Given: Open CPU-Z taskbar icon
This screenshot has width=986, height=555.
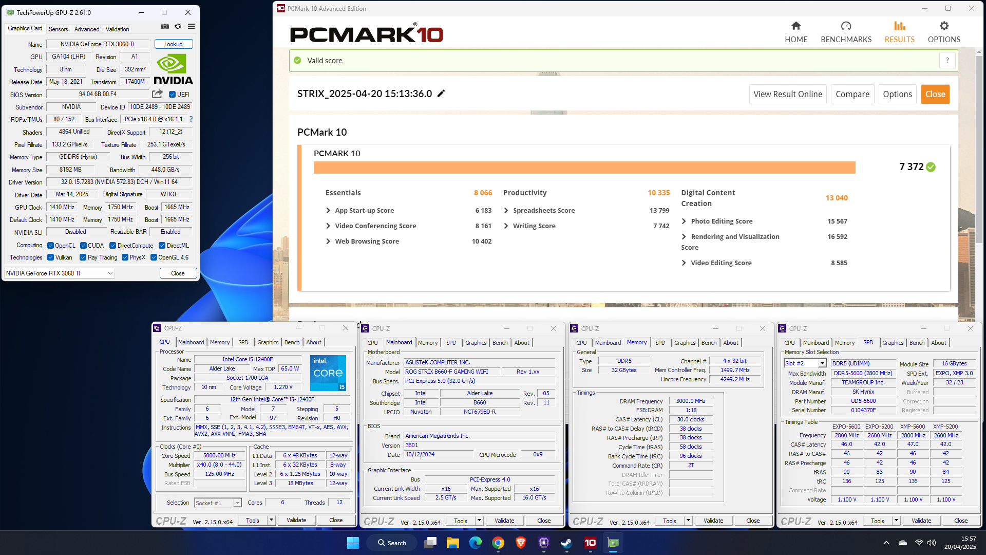Looking at the screenshot, I should [544, 543].
